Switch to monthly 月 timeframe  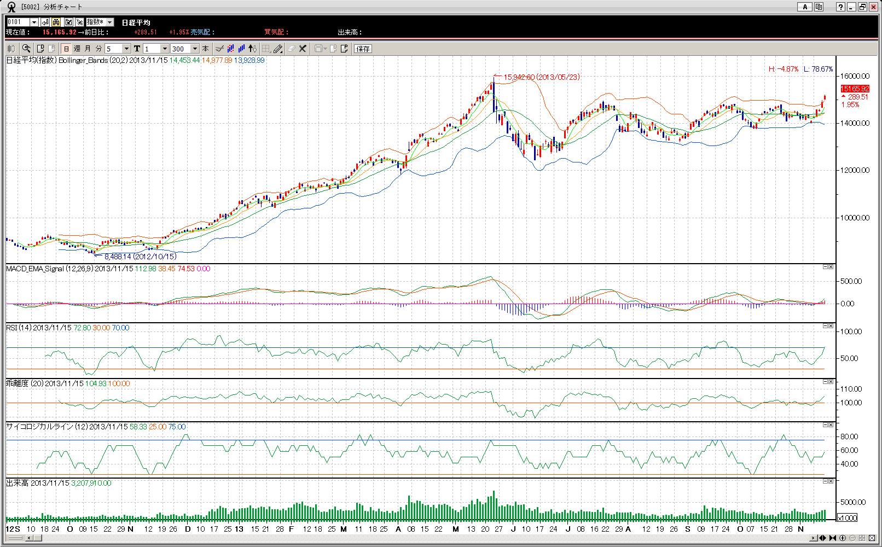point(88,49)
